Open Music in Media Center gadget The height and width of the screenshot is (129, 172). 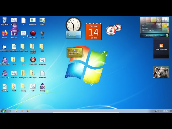point(144,26)
